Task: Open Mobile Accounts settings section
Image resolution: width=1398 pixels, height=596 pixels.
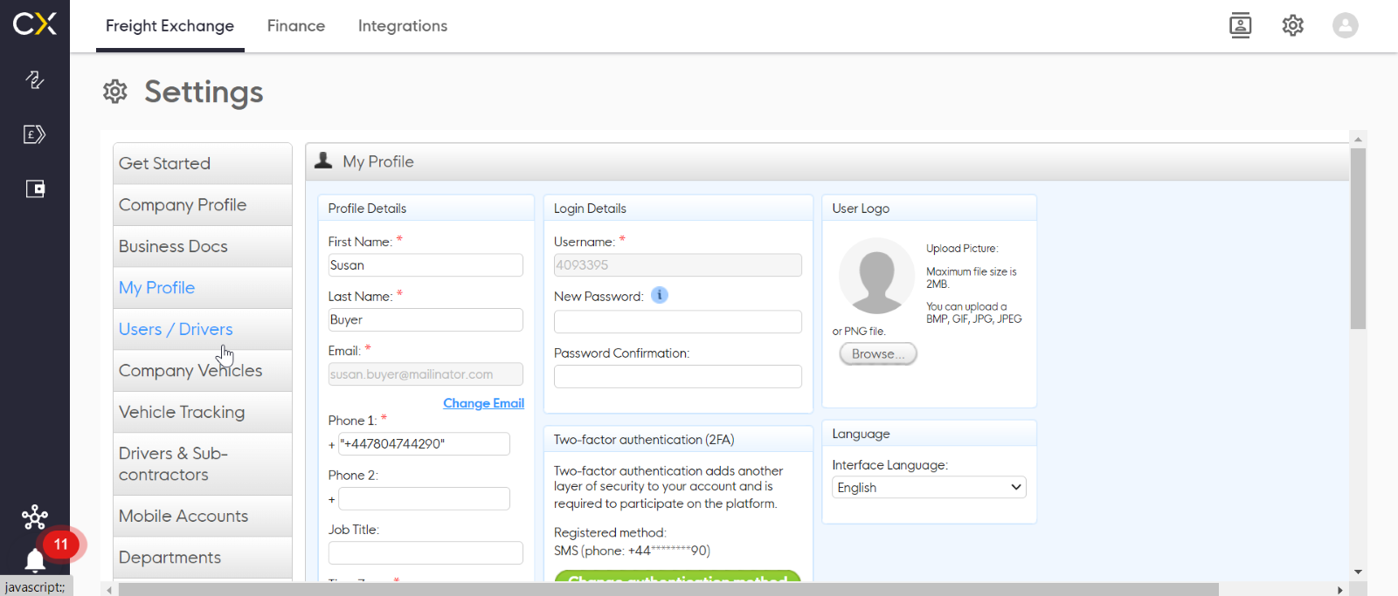Action: click(203, 516)
